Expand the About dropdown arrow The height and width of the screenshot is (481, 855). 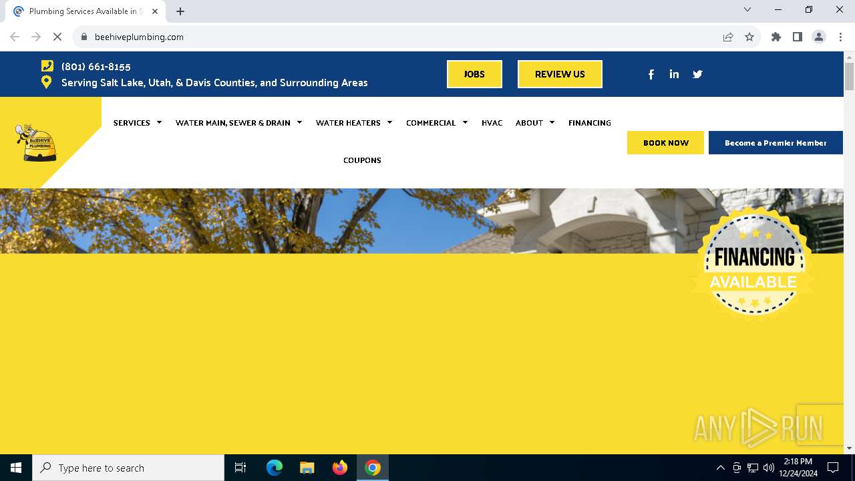click(552, 122)
